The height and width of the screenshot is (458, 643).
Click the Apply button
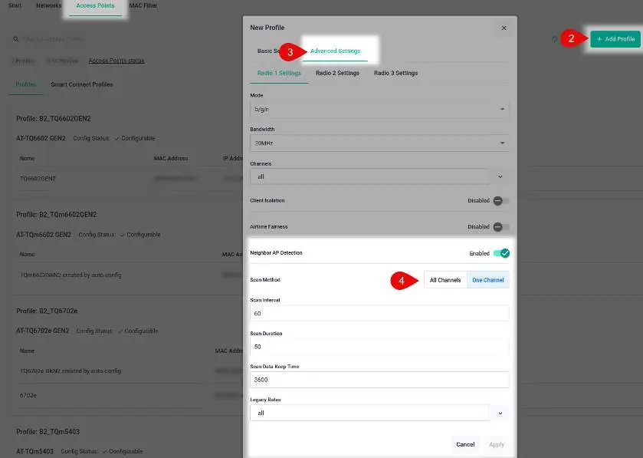coord(496,444)
